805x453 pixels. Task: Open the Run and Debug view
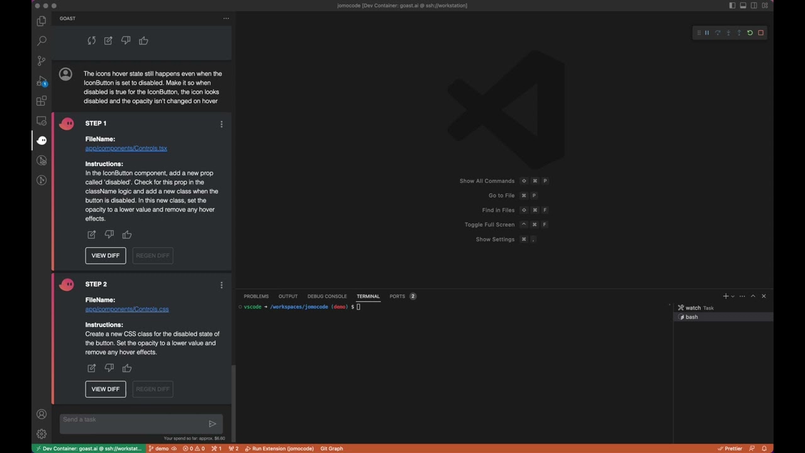click(x=42, y=81)
